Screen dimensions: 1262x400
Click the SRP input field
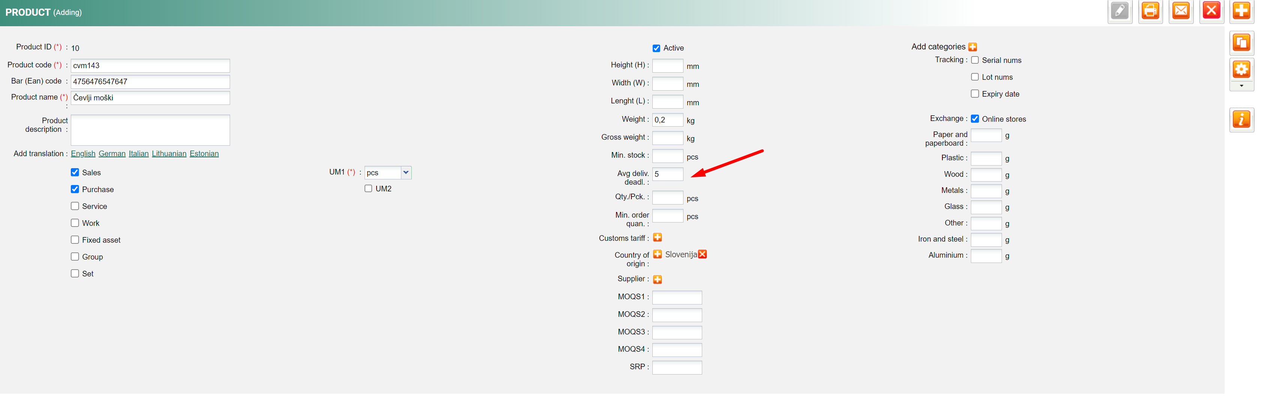(x=677, y=368)
